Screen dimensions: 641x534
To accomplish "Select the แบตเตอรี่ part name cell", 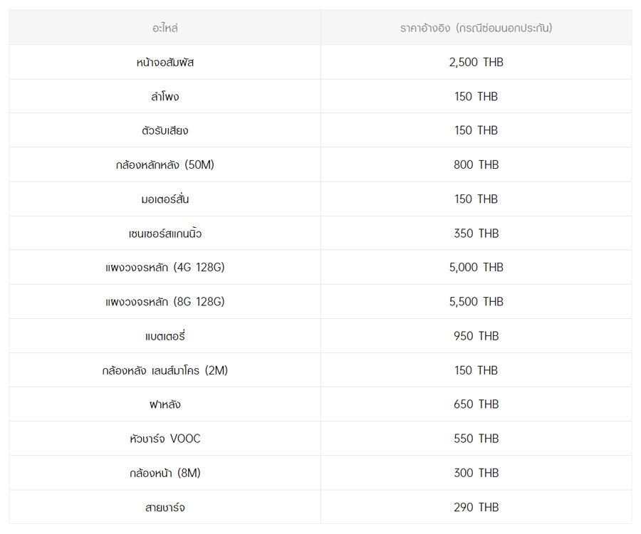I will tap(165, 335).
